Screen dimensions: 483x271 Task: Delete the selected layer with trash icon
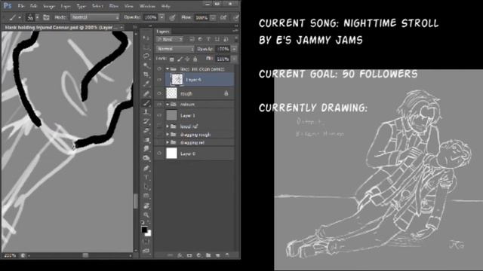(227, 255)
